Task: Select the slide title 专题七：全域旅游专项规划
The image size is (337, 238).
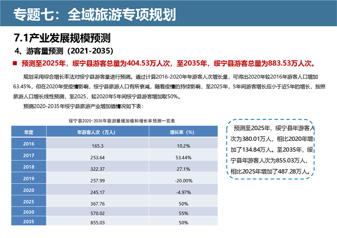Action: coord(95,14)
